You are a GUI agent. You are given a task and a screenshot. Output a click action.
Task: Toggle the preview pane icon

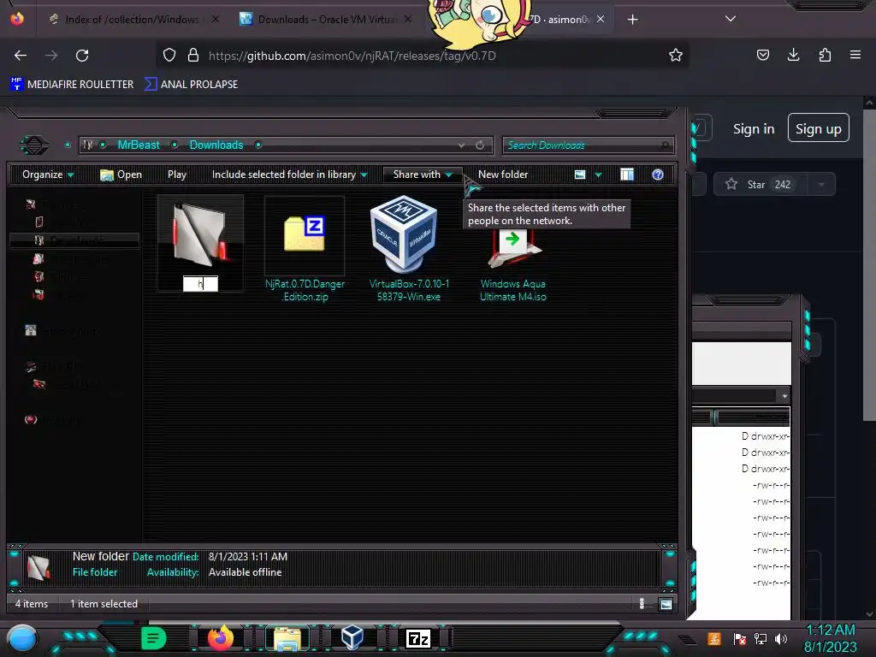[x=627, y=175]
